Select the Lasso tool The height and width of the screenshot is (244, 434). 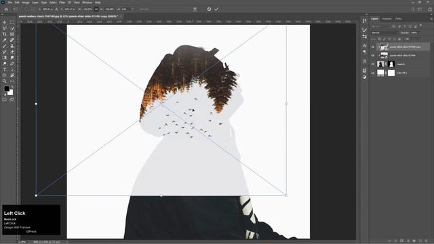(x=5, y=28)
